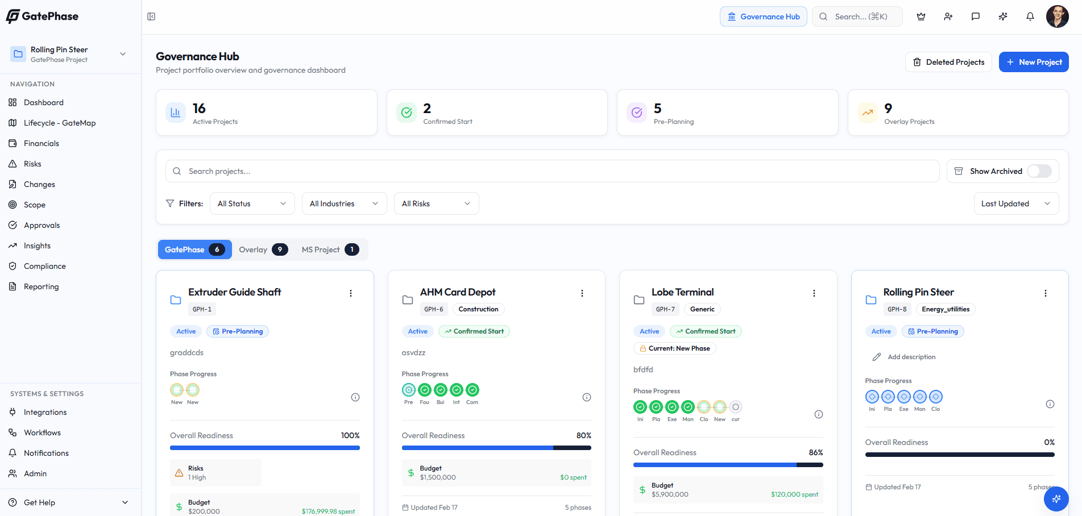
Task: Click Lobe Terminal readiness progress bar
Action: [x=728, y=465]
